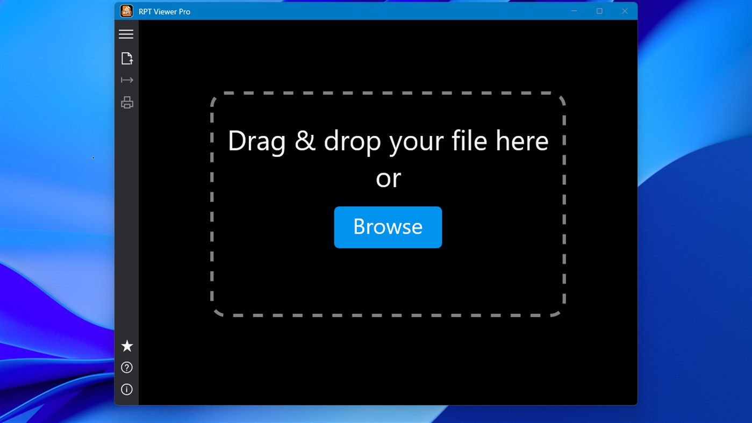Click the 'Drag & drop your file here' text
The width and height of the screenshot is (752, 423).
tap(388, 141)
